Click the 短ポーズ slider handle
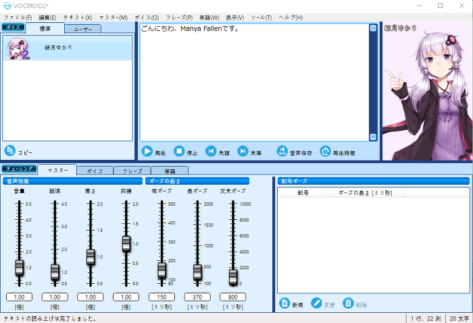Screen dimensions: 473x323 point(161,270)
